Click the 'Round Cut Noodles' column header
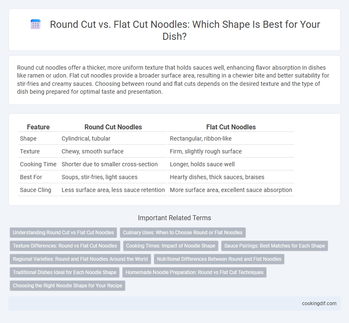349x323 pixels. click(113, 127)
